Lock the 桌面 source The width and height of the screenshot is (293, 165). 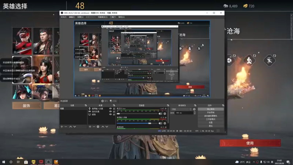(x=114, y=114)
